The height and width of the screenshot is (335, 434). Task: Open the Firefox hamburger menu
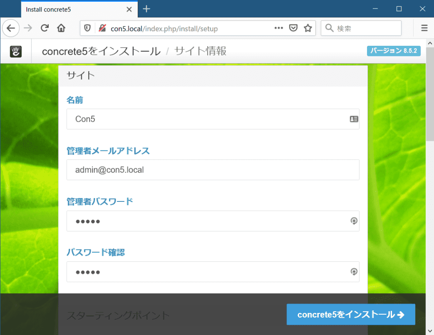(424, 28)
